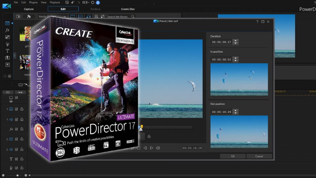Click the volume speaker icon in Precut

tap(158, 148)
